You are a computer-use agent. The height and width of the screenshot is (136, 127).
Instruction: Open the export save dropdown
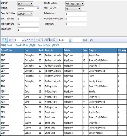tap(55, 40)
